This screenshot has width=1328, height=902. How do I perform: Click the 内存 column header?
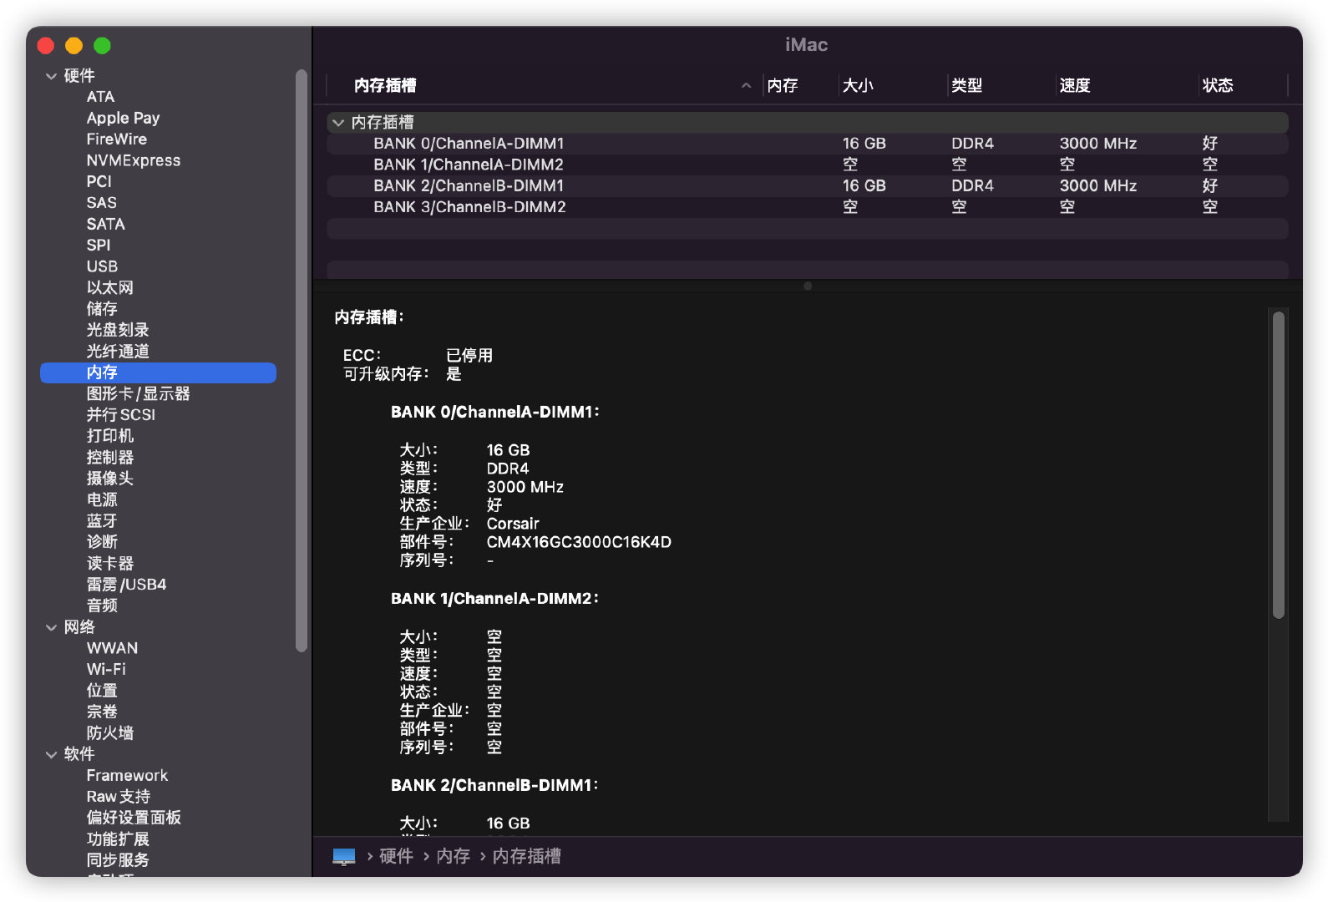tap(783, 85)
